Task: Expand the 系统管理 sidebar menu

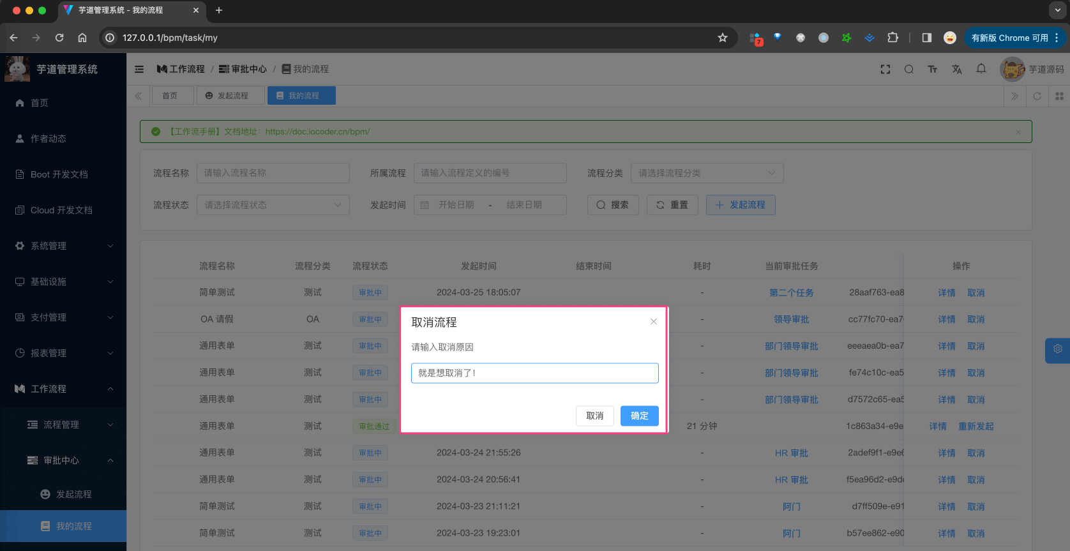Action: click(63, 246)
